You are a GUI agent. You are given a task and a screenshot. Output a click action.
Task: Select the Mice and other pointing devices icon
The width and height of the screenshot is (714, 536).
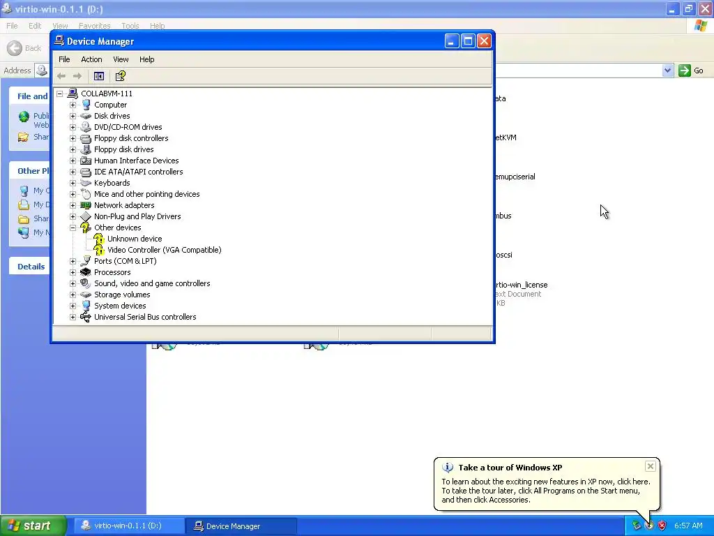[x=86, y=194]
